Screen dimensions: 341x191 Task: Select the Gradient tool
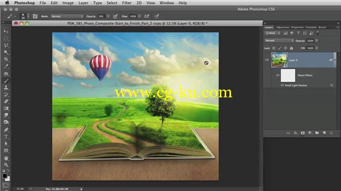(6, 108)
